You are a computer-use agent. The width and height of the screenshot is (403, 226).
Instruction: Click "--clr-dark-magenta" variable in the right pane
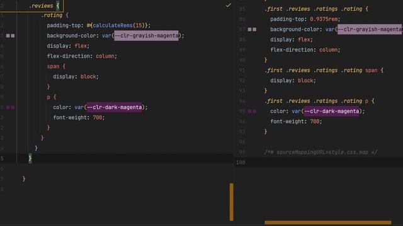pyautogui.click(x=332, y=111)
